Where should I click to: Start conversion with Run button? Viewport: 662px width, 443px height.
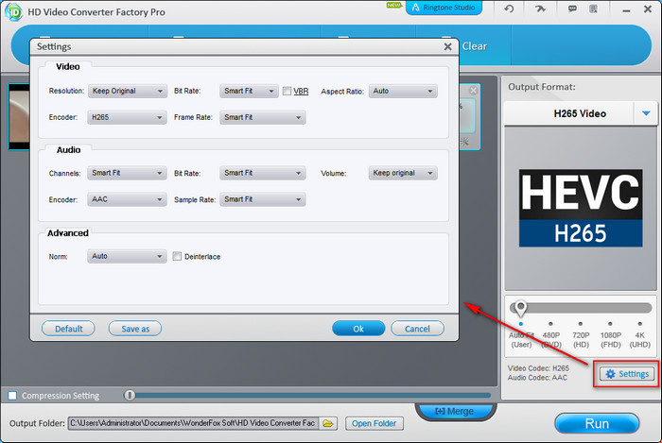[597, 423]
